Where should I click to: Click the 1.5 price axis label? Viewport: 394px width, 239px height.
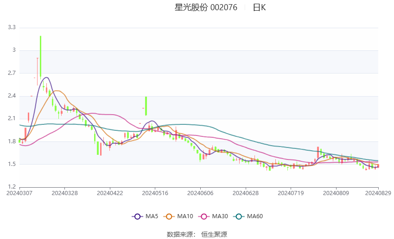pos(12,164)
